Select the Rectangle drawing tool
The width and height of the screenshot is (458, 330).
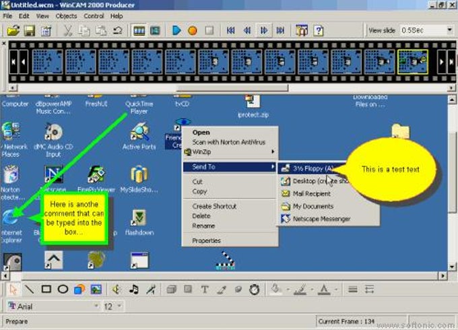pyautogui.click(x=46, y=290)
